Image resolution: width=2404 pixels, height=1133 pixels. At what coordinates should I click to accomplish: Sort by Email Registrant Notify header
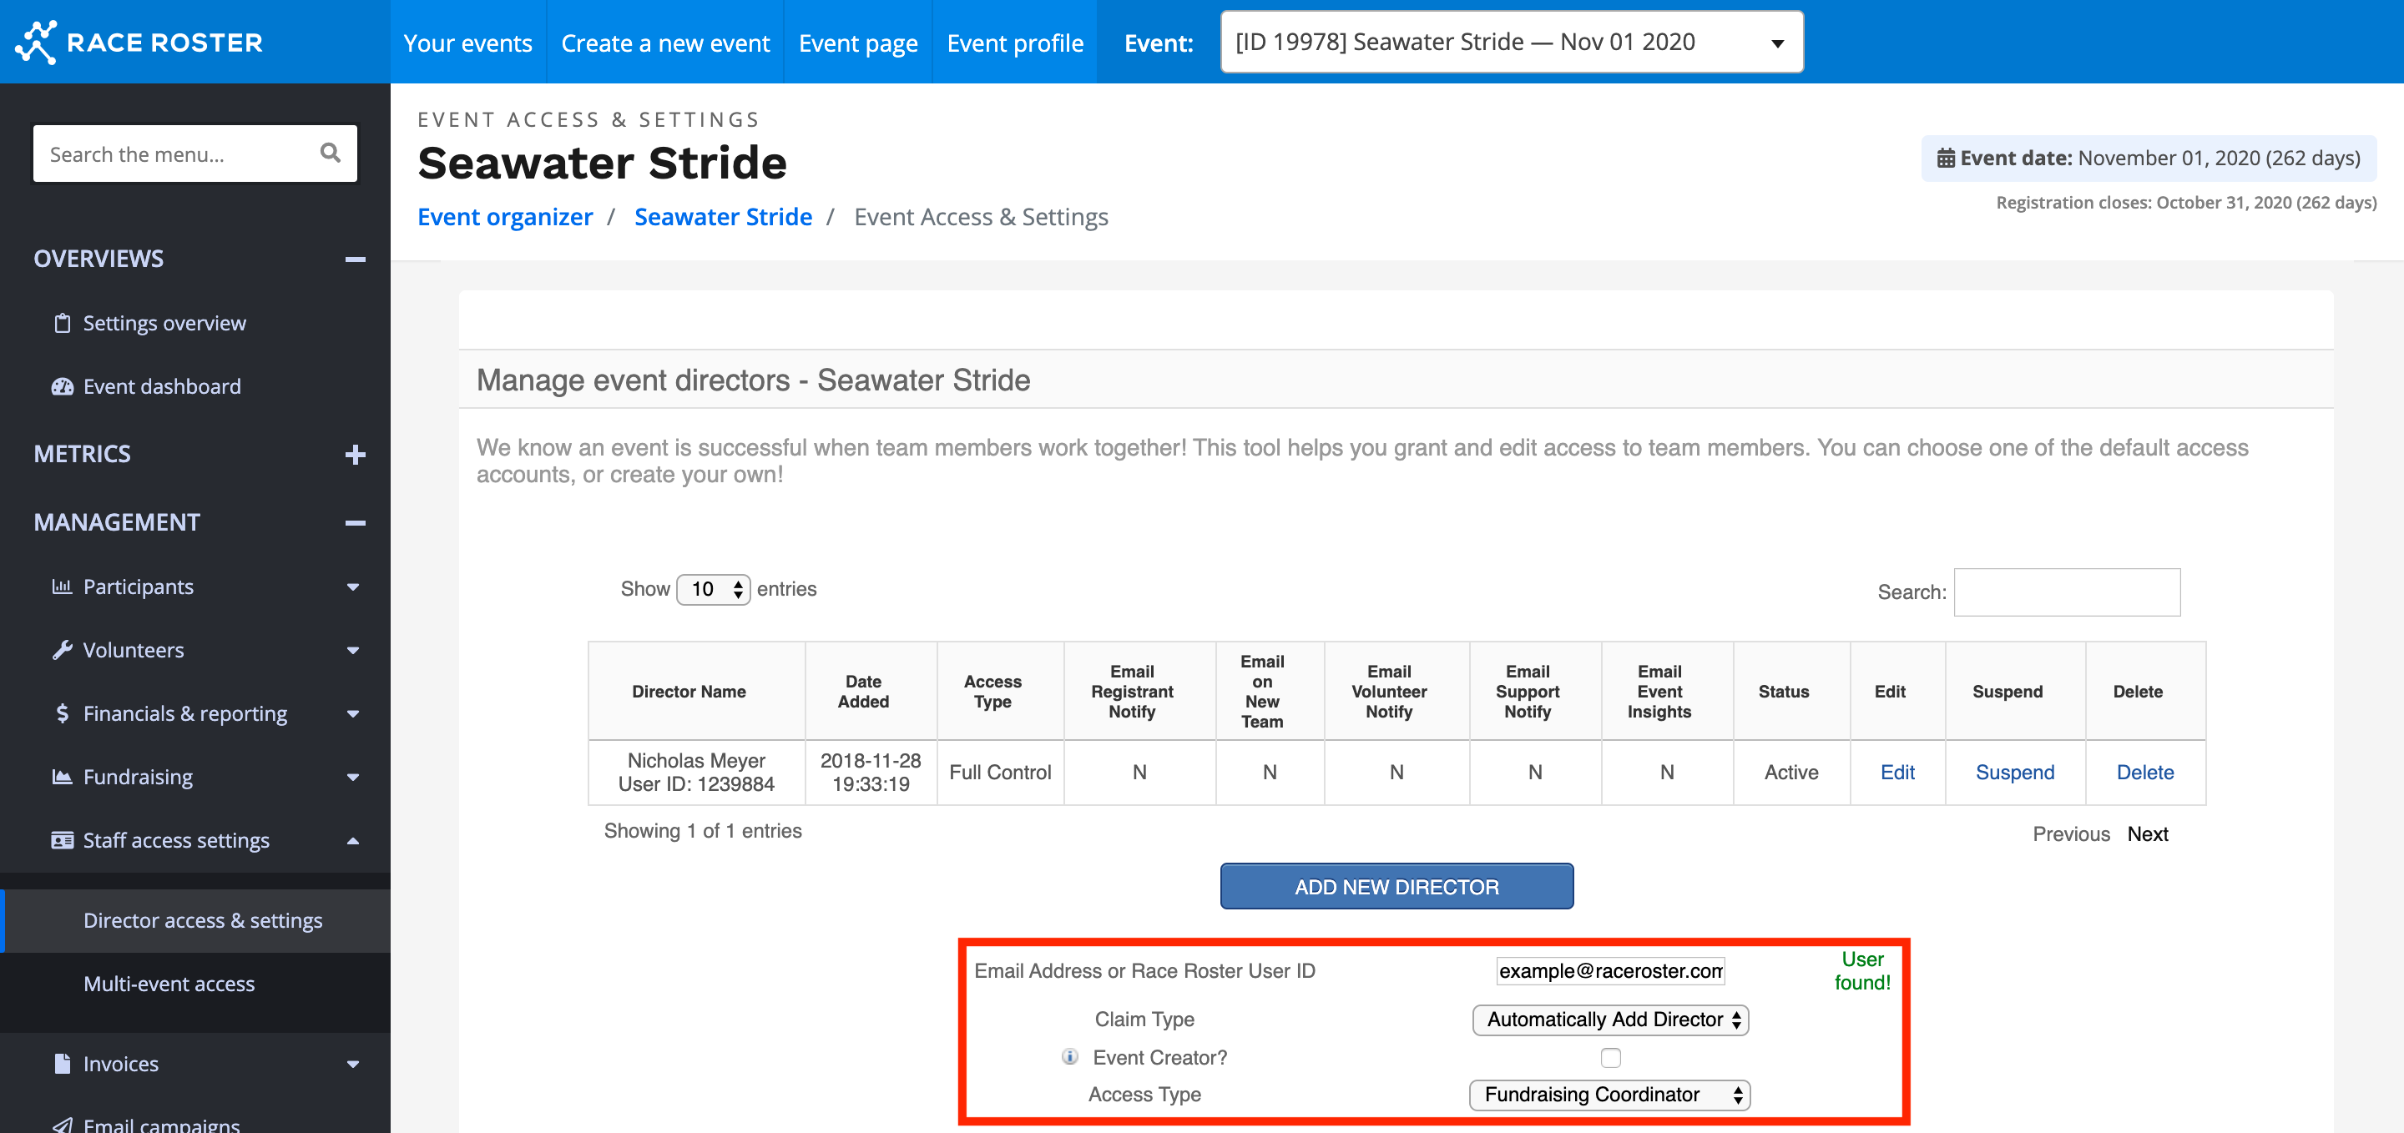click(1139, 691)
